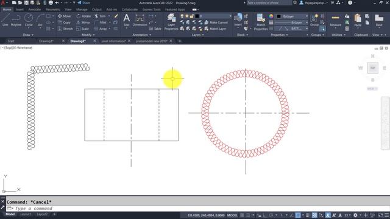Open Layer Properties manager
This screenshot has height=219, width=390.
point(171,22)
